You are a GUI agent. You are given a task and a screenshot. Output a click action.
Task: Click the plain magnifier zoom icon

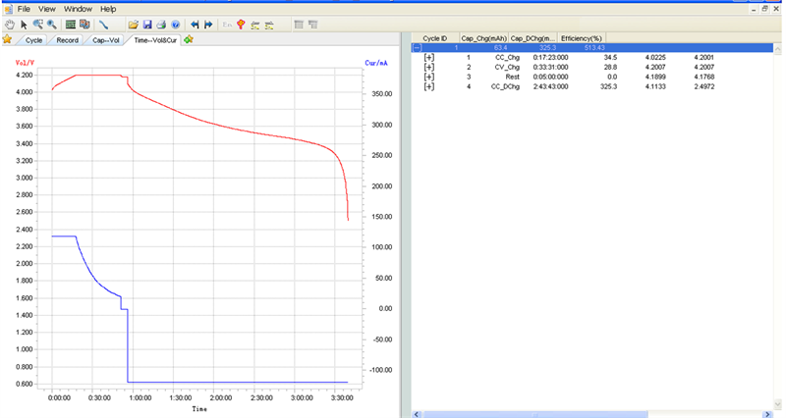(52, 24)
